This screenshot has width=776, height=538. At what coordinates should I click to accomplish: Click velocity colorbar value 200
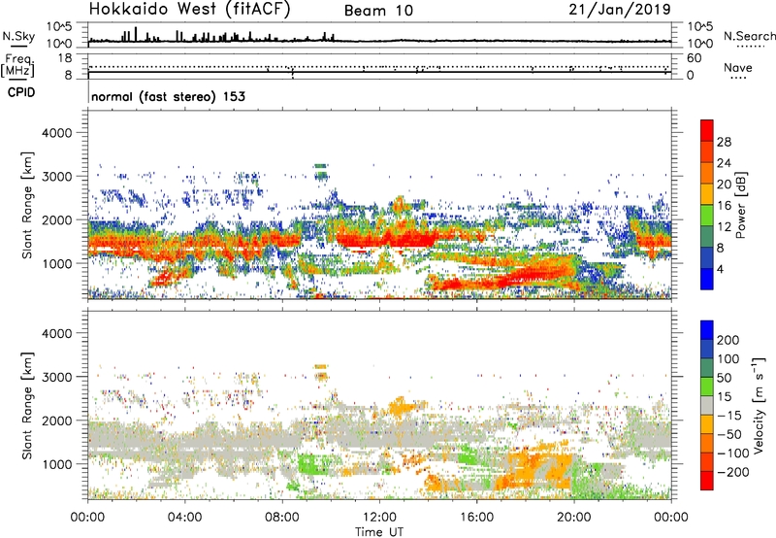pyautogui.click(x=727, y=340)
